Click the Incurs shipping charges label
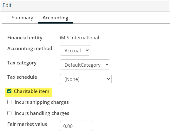Image resolution: width=170 pixels, height=140 pixels. pyautogui.click(x=42, y=102)
